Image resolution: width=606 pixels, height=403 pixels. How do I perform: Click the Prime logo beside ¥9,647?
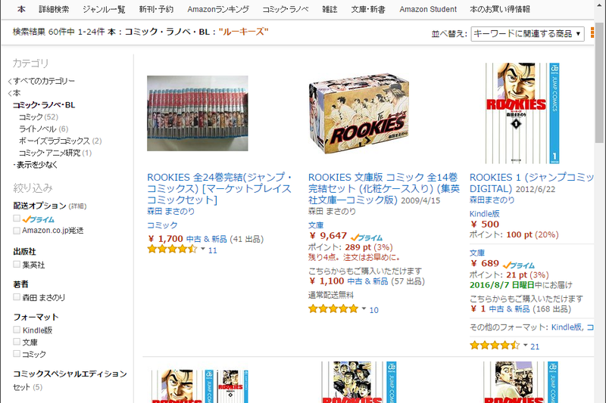point(367,237)
